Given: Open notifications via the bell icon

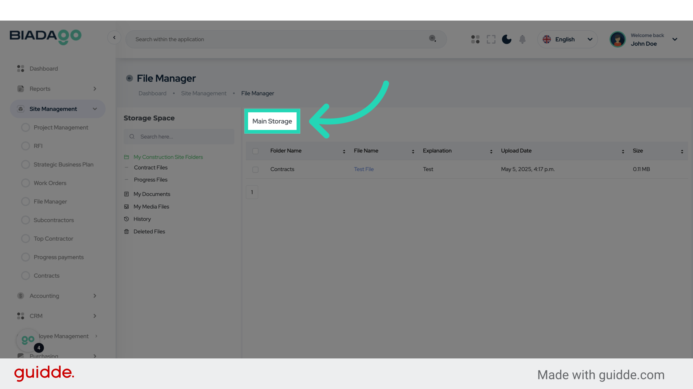Looking at the screenshot, I should click(x=522, y=39).
